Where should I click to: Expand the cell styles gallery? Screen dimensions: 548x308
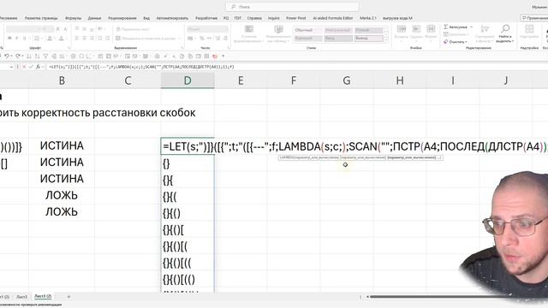(x=386, y=39)
